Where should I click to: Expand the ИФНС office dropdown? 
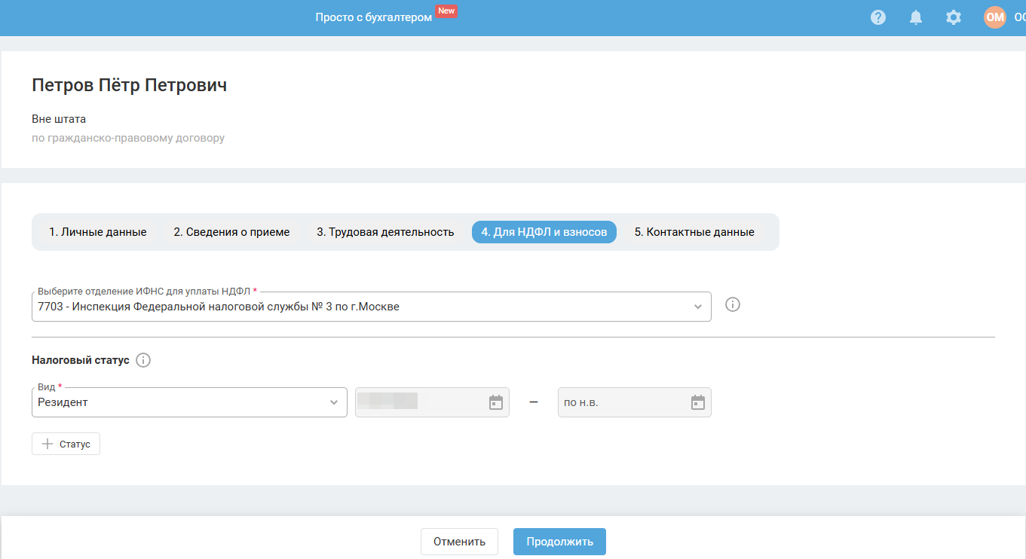pos(371,307)
